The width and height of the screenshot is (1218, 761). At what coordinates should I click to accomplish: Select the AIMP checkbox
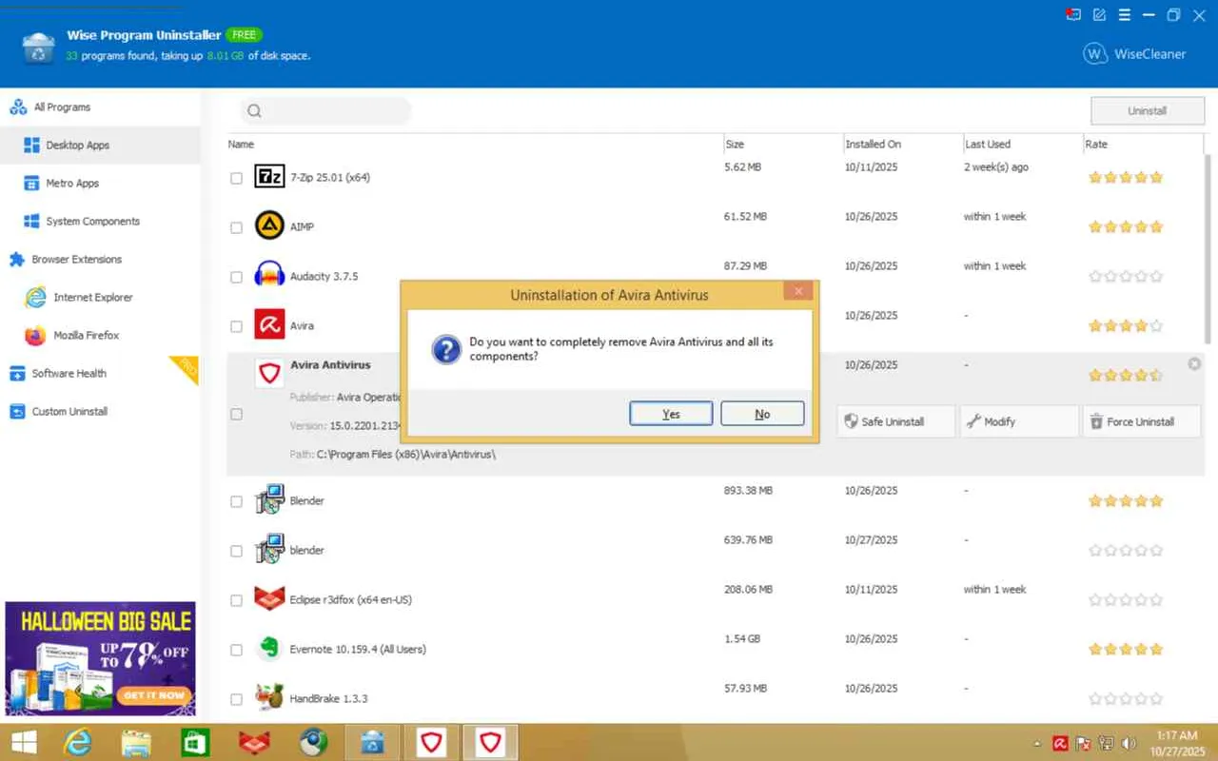click(x=236, y=227)
